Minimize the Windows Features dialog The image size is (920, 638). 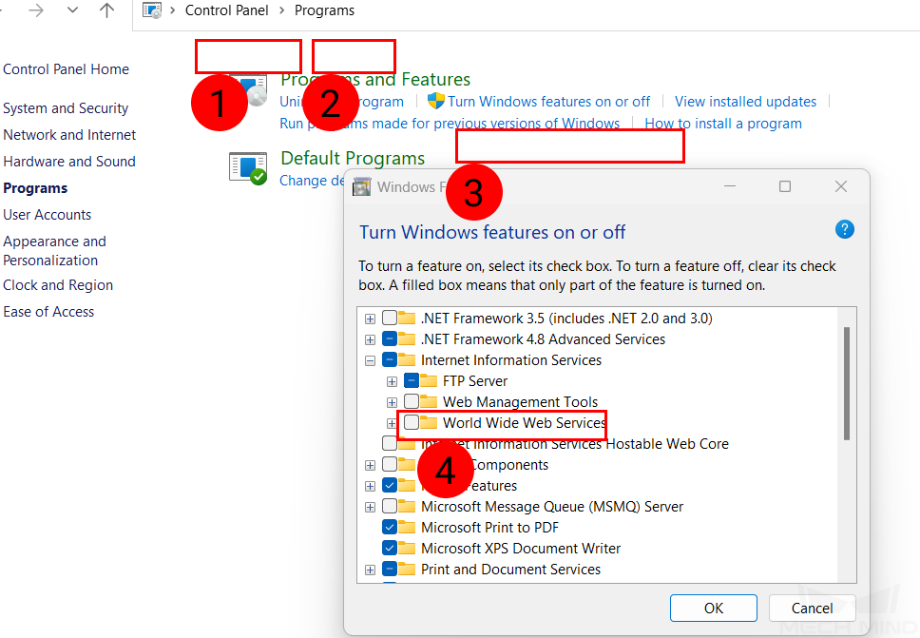730,186
